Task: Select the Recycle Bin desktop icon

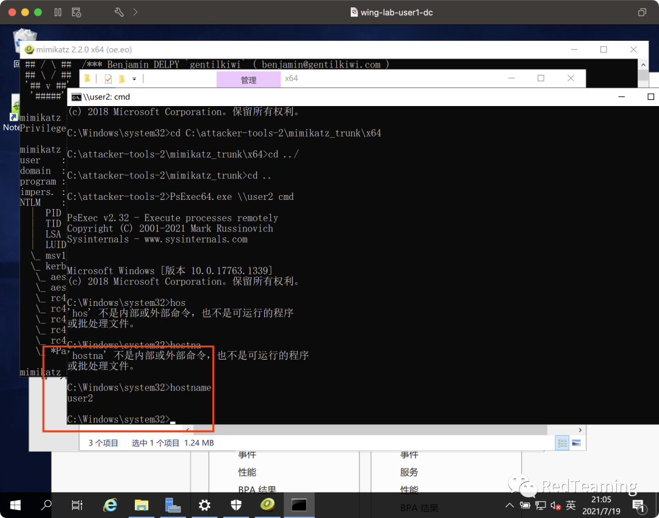Action: (x=24, y=40)
